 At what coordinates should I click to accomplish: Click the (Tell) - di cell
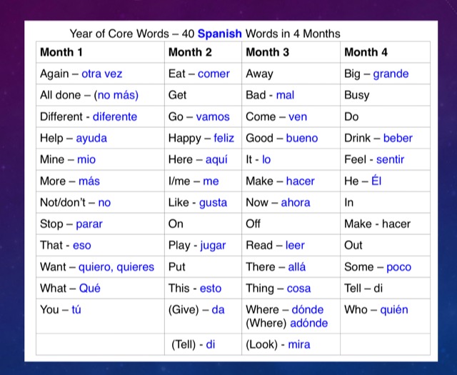click(x=203, y=344)
